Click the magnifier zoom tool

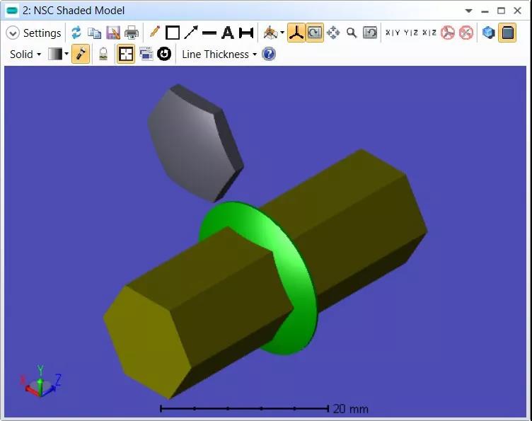click(x=352, y=33)
